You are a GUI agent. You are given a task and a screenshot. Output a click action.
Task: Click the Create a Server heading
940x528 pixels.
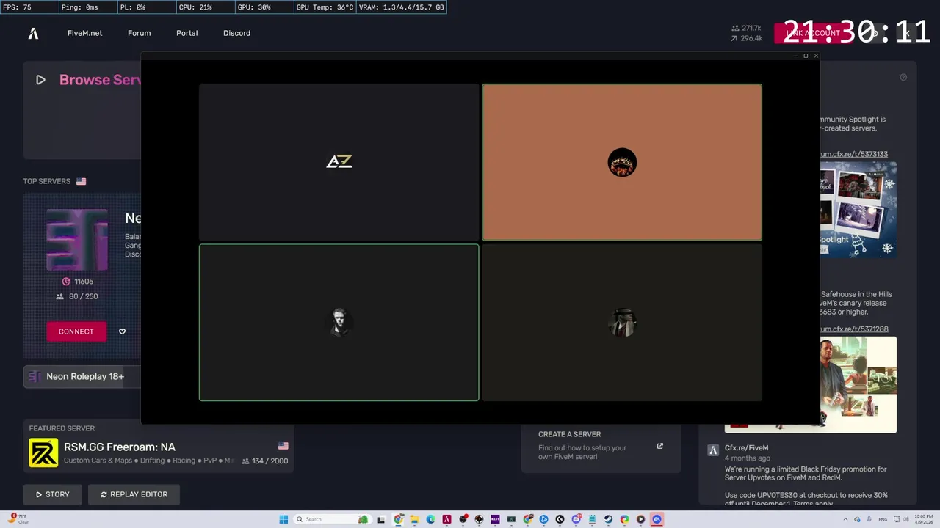[x=569, y=434]
